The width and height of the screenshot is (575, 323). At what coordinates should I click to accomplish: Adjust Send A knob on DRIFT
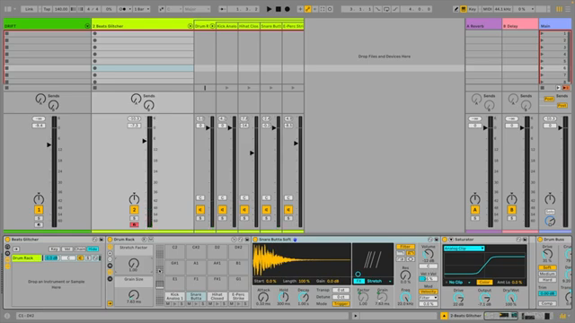(40, 99)
